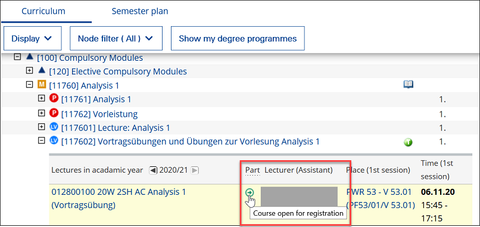
Task: Expand the [11762] Vorleistung node
Action: point(41,113)
